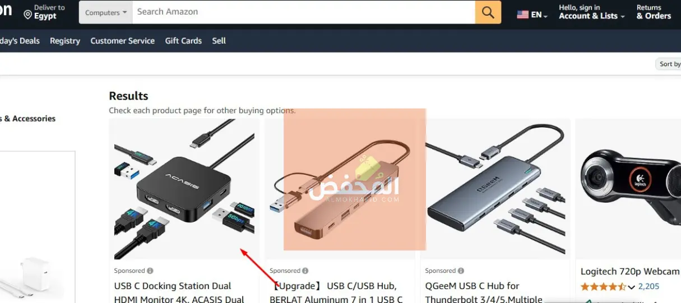
Task: Go to Customer Service in navigation
Action: pos(122,41)
